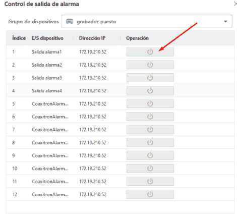This screenshot has width=237, height=221.
Task: Sort by Índice column header
Action: point(19,38)
